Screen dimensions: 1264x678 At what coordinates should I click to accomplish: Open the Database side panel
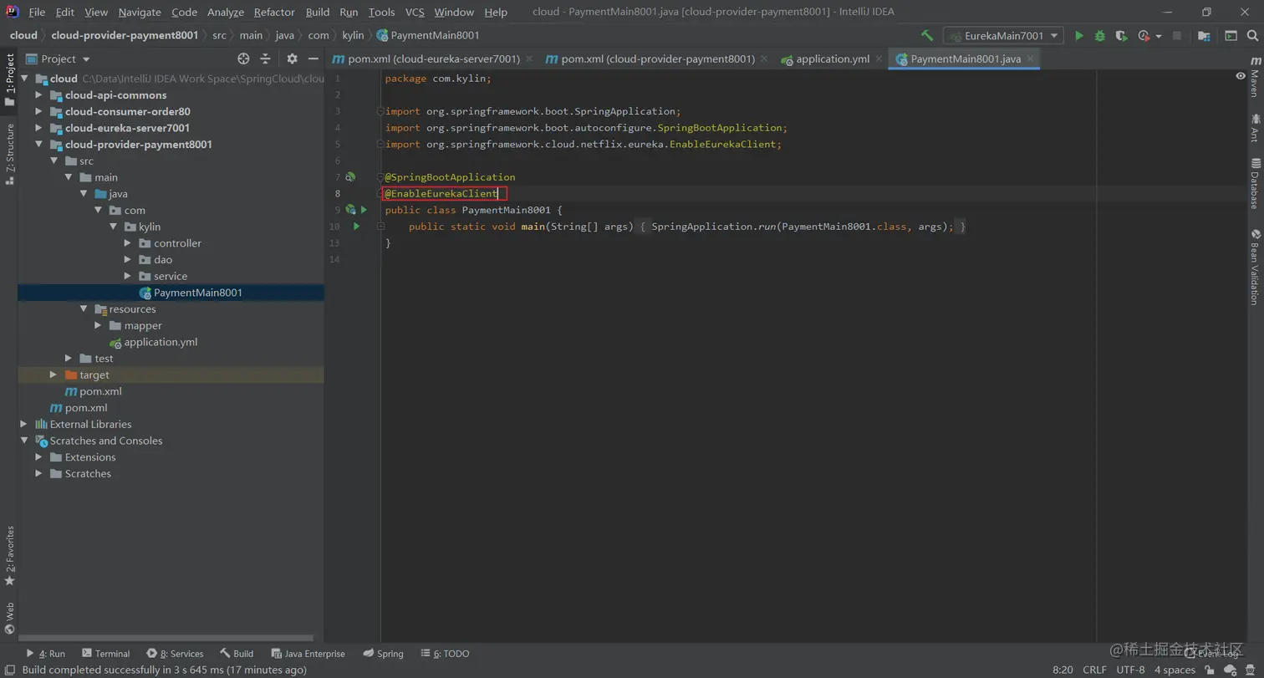pos(1254,183)
